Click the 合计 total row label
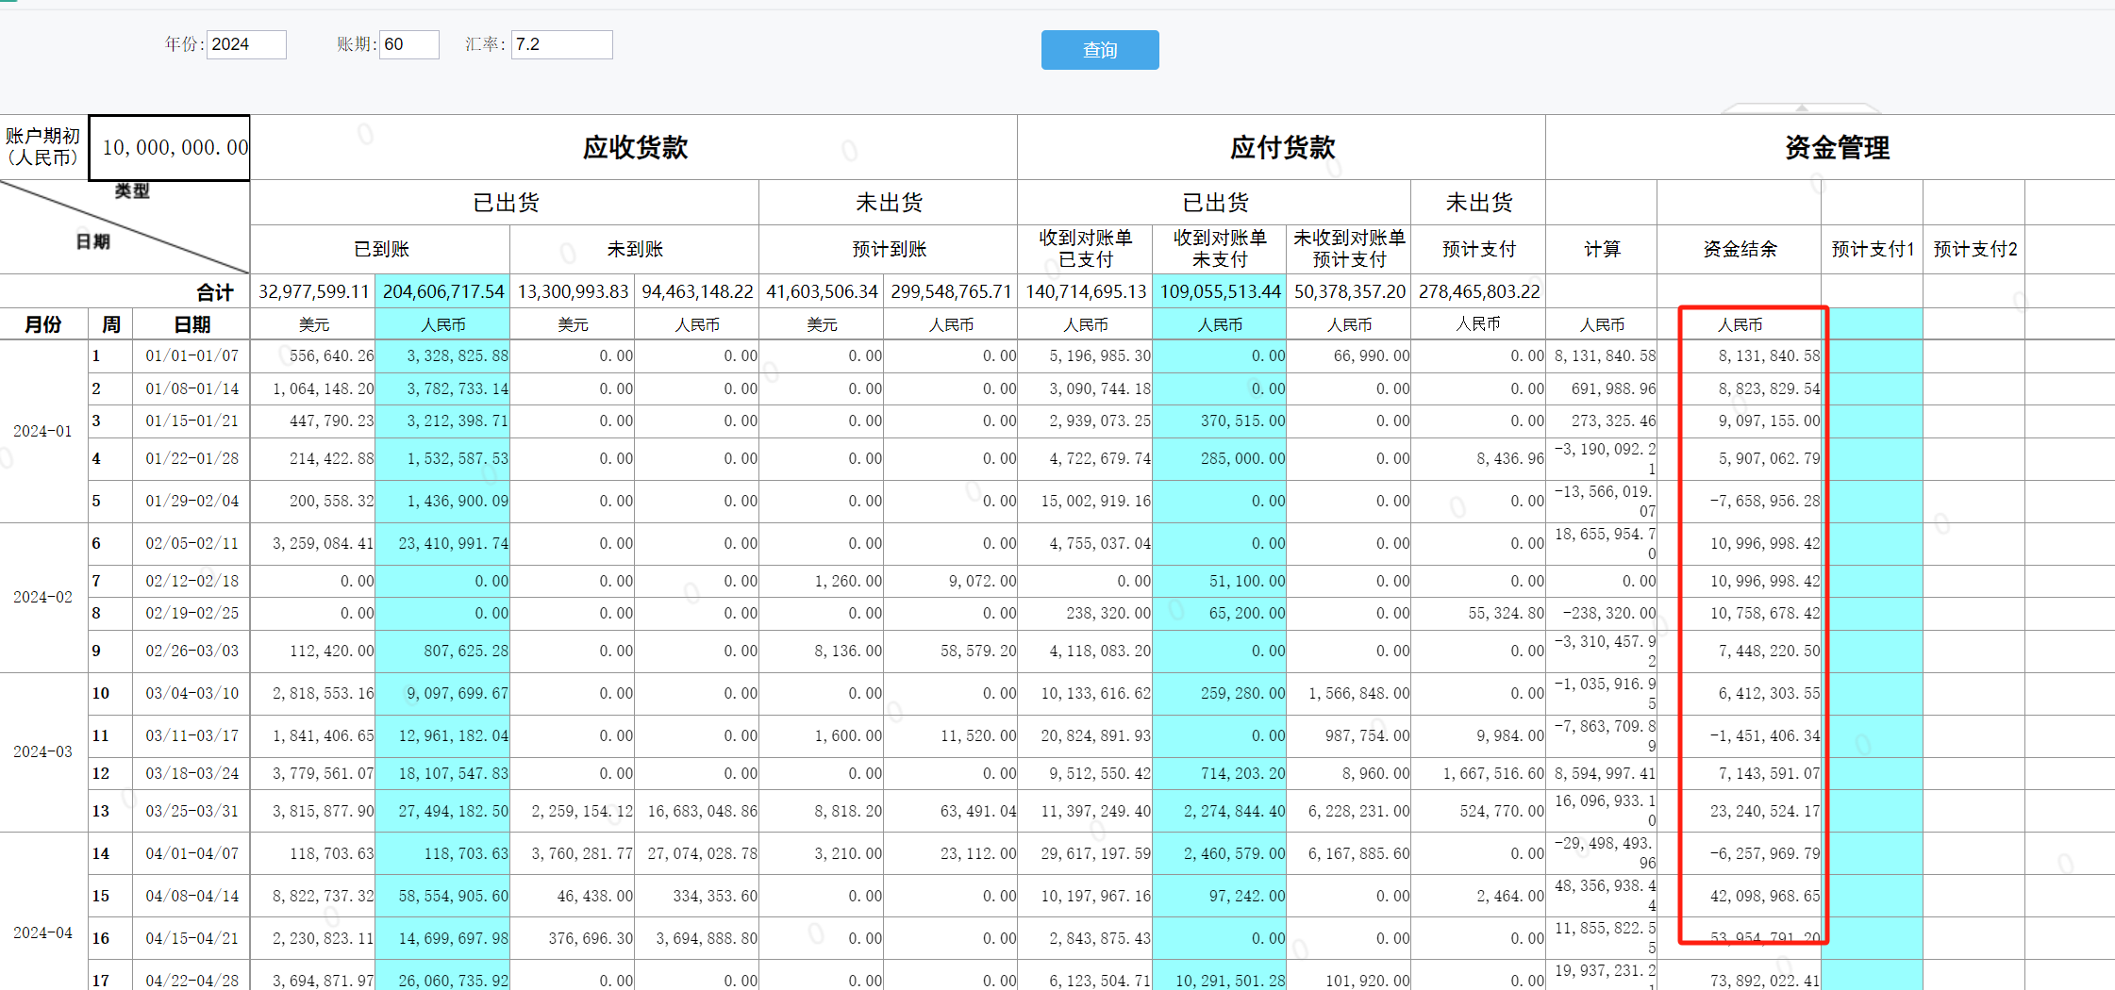Screen dimensions: 2115x990 (215, 293)
